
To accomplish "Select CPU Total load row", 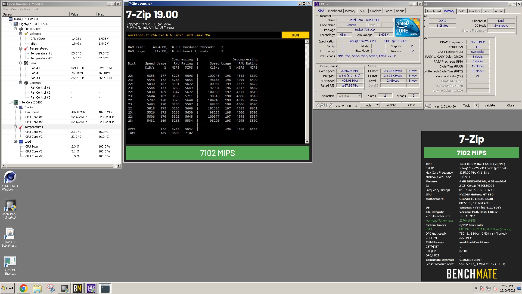I will coord(61,146).
